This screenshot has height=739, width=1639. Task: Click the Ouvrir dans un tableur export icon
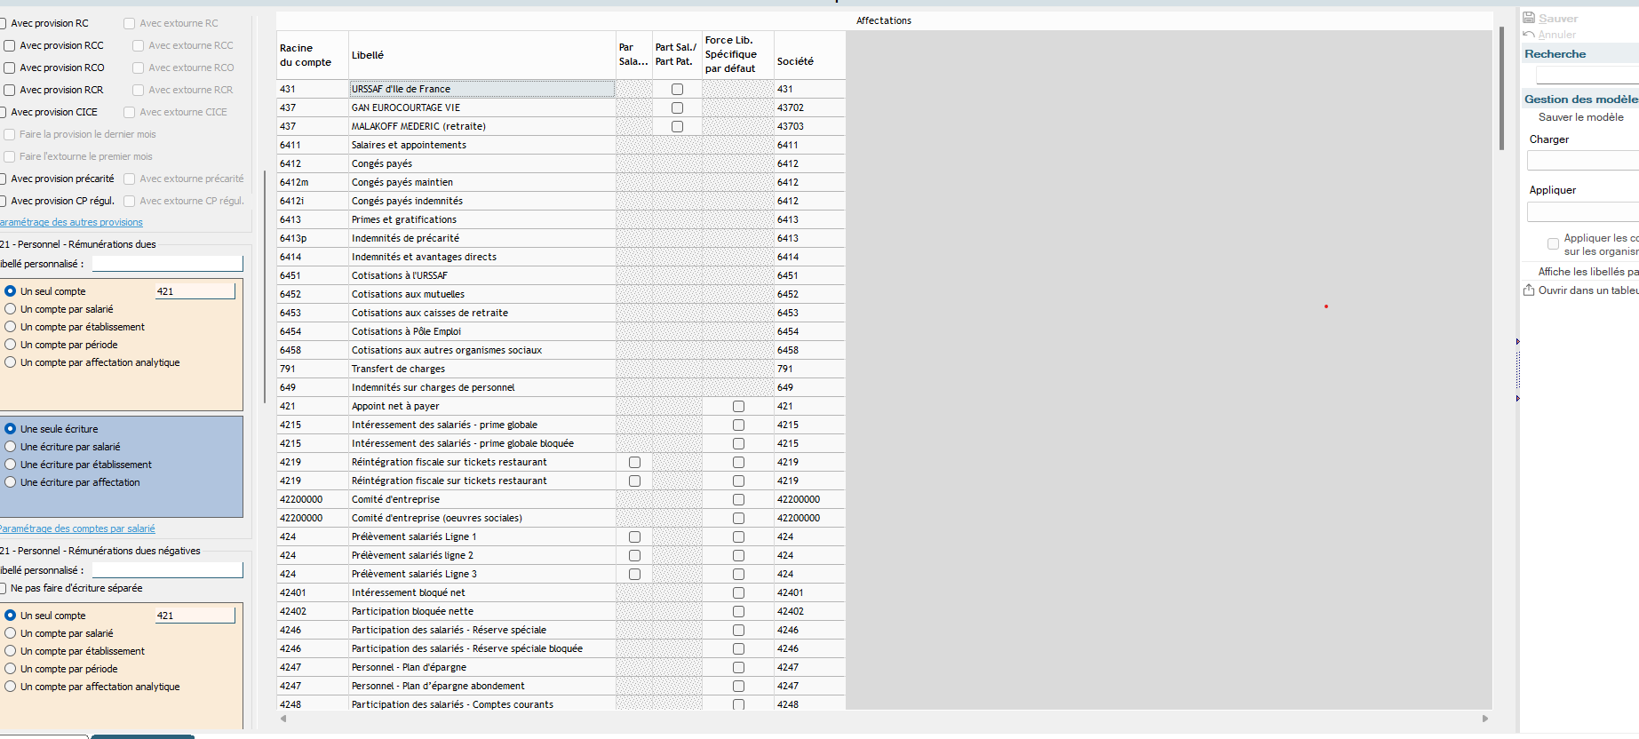(1529, 290)
